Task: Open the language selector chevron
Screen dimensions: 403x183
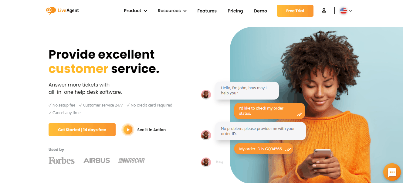Action: [351, 11]
